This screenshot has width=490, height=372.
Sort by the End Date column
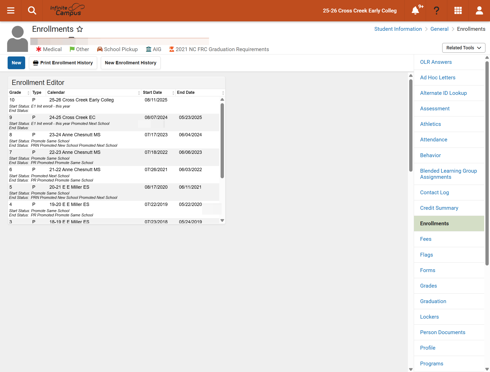pyautogui.click(x=200, y=93)
